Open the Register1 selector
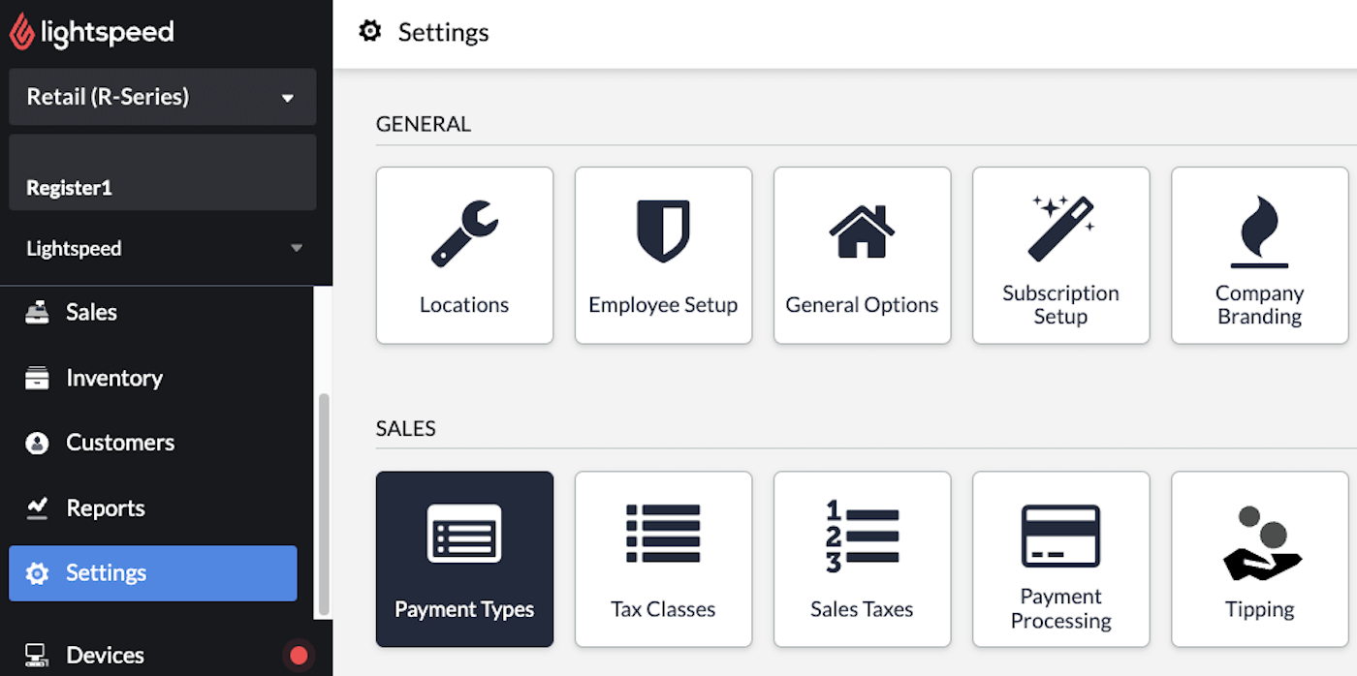The width and height of the screenshot is (1357, 676). [x=162, y=173]
